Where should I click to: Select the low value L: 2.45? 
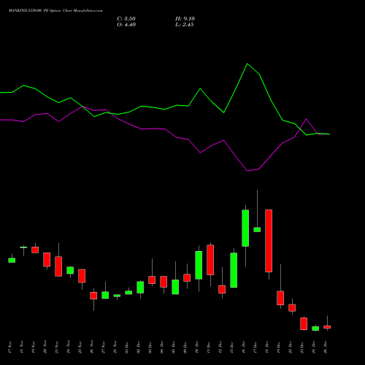(185, 25)
